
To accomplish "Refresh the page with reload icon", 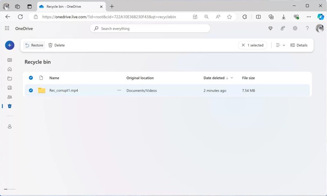I will [20, 17].
